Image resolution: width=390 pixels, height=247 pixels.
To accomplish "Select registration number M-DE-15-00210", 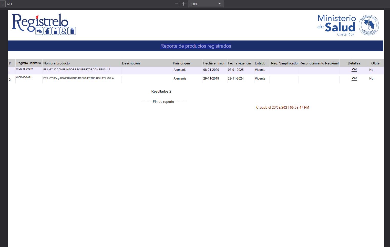I will pos(24,69).
